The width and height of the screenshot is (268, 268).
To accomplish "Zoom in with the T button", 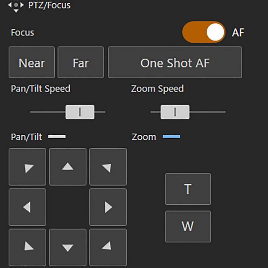I will (x=188, y=189).
